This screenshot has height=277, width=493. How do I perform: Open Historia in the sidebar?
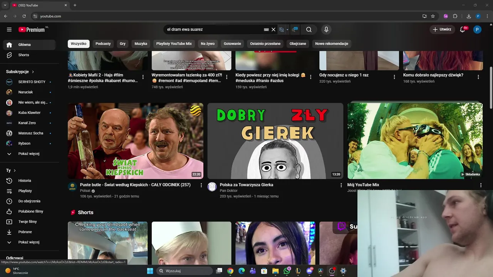tap(29, 180)
